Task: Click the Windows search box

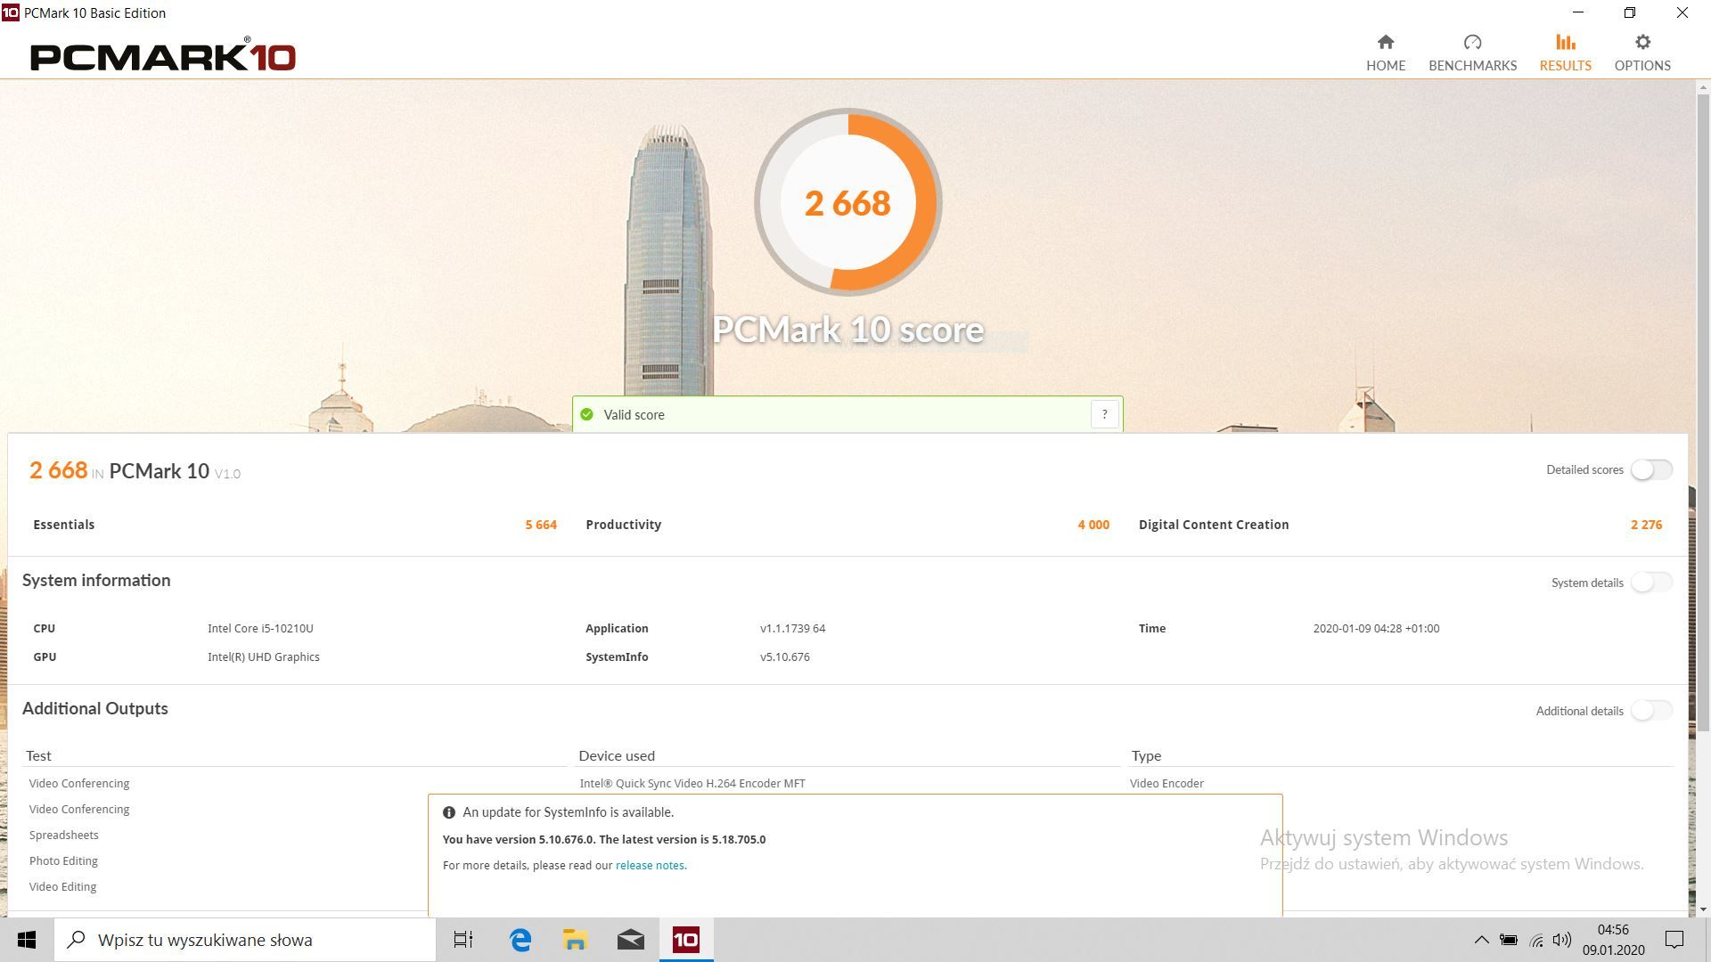Action: (245, 940)
